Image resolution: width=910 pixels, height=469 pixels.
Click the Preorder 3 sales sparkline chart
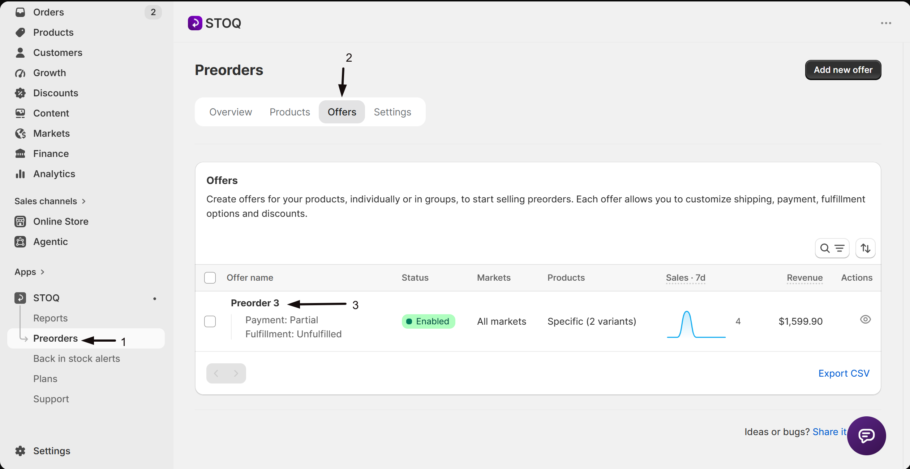[696, 324]
